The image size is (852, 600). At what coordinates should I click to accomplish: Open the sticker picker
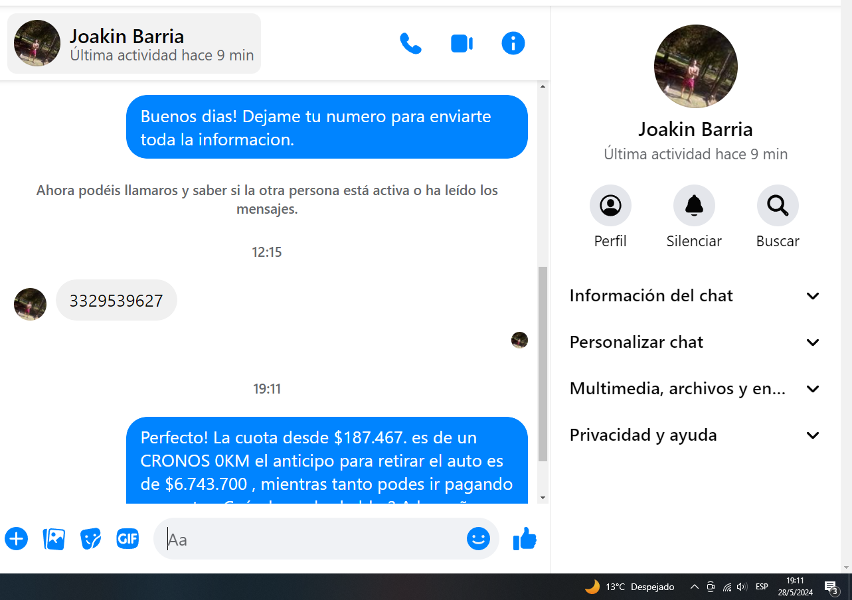(x=91, y=539)
